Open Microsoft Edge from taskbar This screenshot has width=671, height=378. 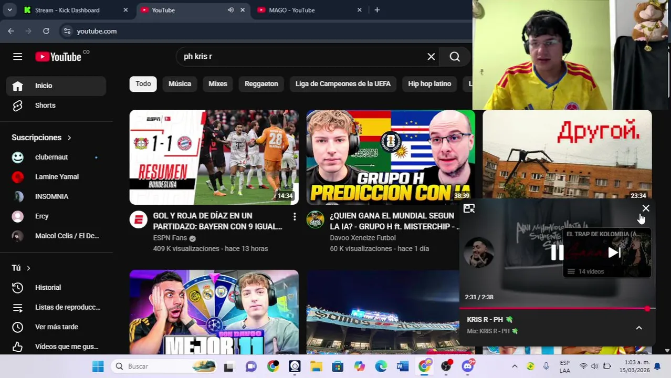(x=381, y=366)
